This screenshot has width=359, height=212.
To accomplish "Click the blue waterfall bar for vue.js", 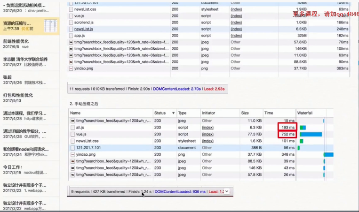I will [x=310, y=134].
